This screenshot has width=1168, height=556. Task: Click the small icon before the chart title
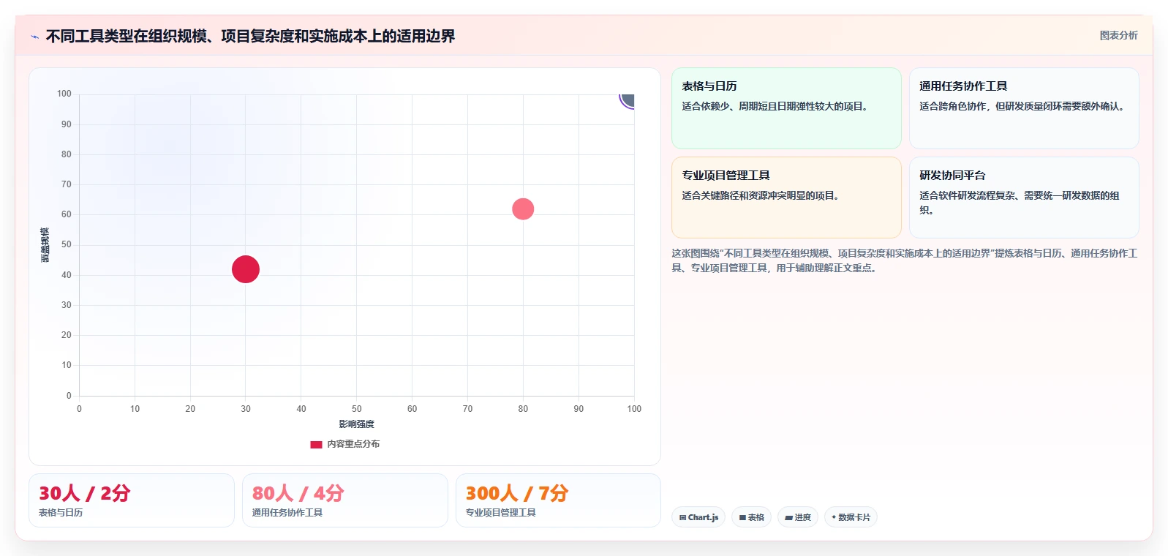[34, 37]
